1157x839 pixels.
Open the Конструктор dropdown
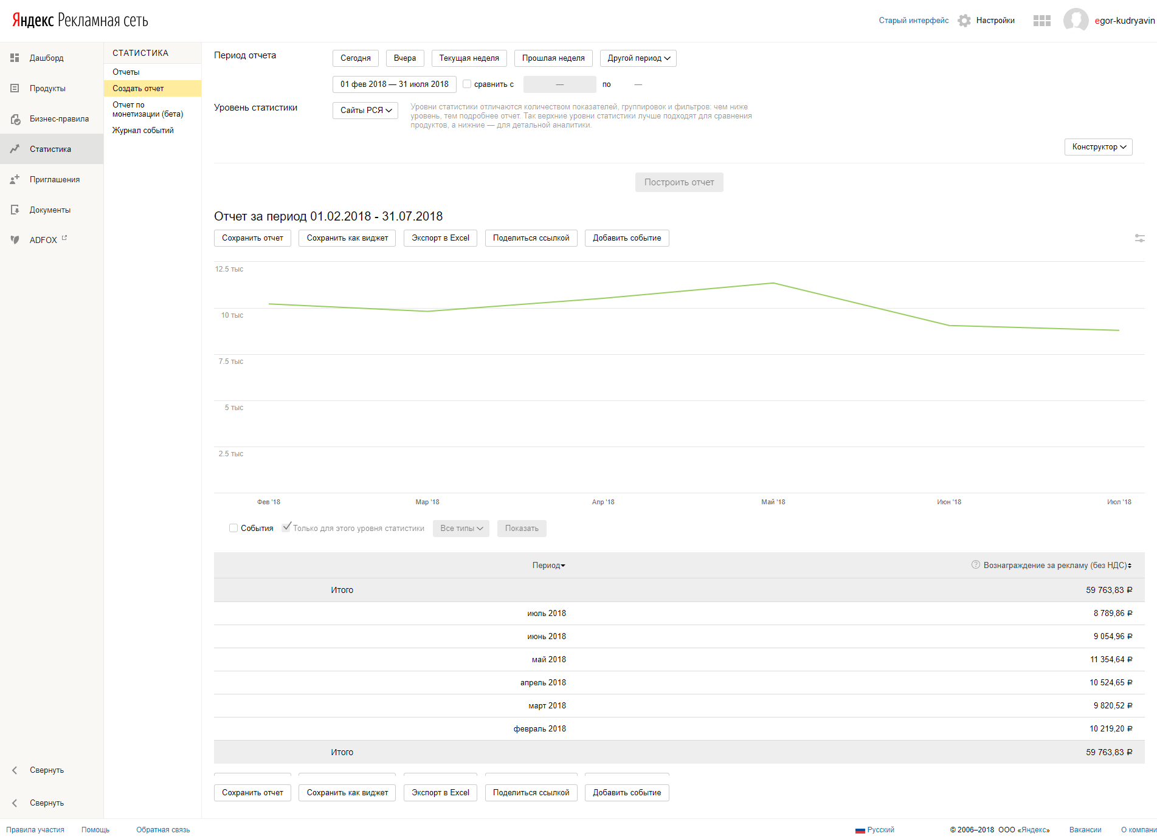(1098, 147)
